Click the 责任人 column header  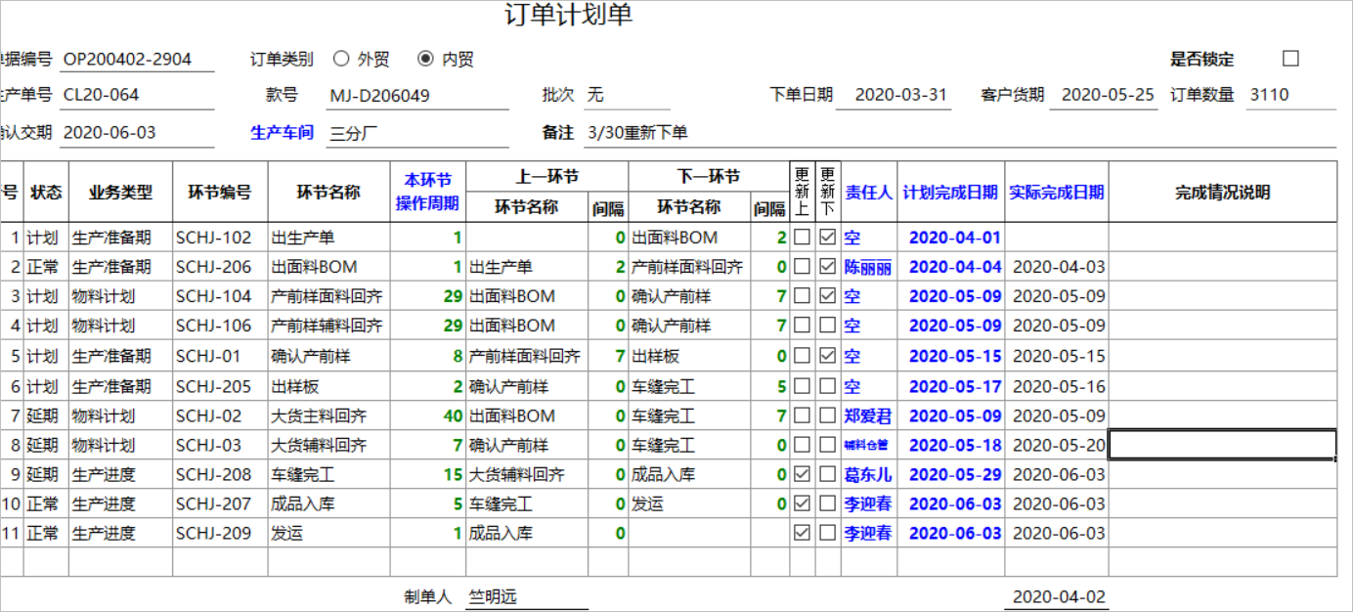869,192
